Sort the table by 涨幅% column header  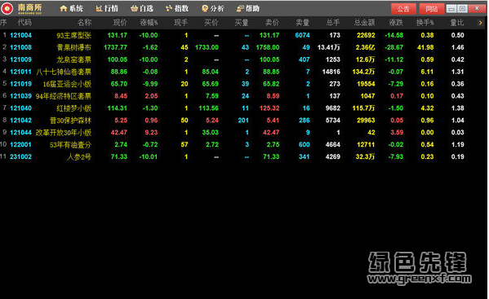(149, 22)
